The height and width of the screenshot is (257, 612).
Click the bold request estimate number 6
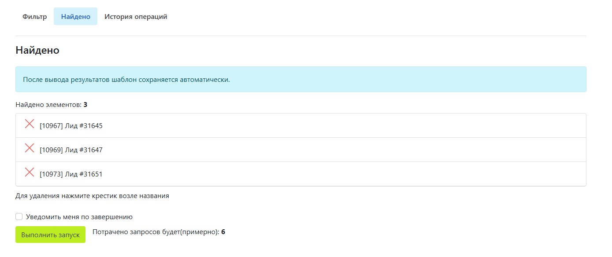click(223, 232)
